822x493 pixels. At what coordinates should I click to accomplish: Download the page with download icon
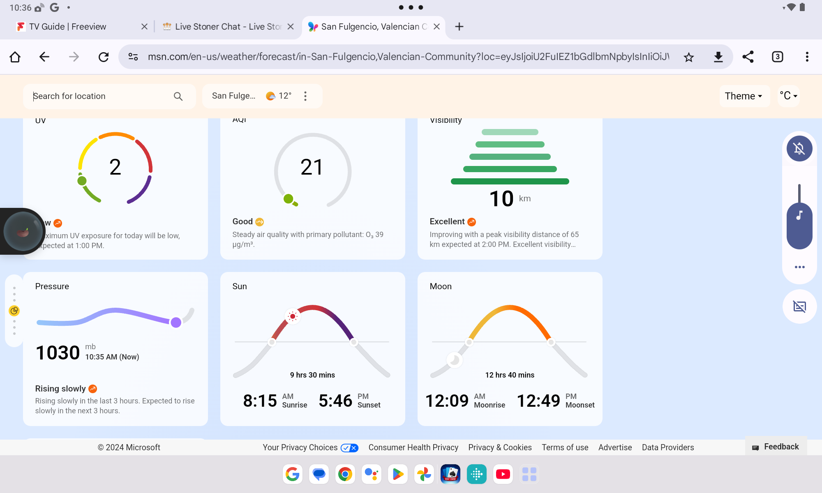(x=718, y=57)
